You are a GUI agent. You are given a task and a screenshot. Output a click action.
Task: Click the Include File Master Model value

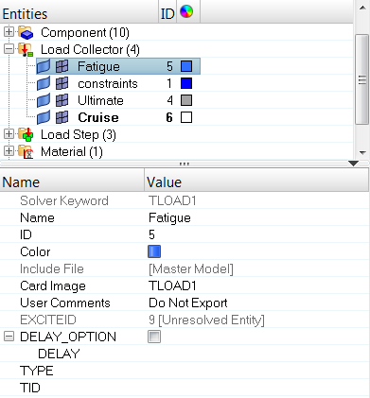coord(191,268)
